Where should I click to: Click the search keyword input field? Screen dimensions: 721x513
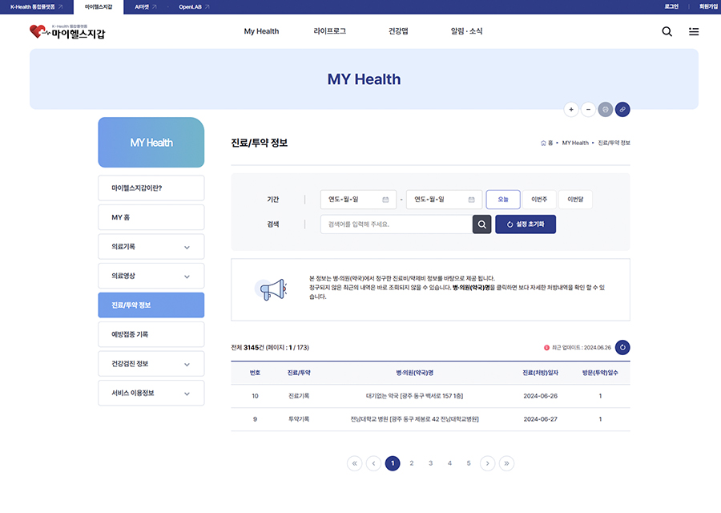click(x=395, y=224)
